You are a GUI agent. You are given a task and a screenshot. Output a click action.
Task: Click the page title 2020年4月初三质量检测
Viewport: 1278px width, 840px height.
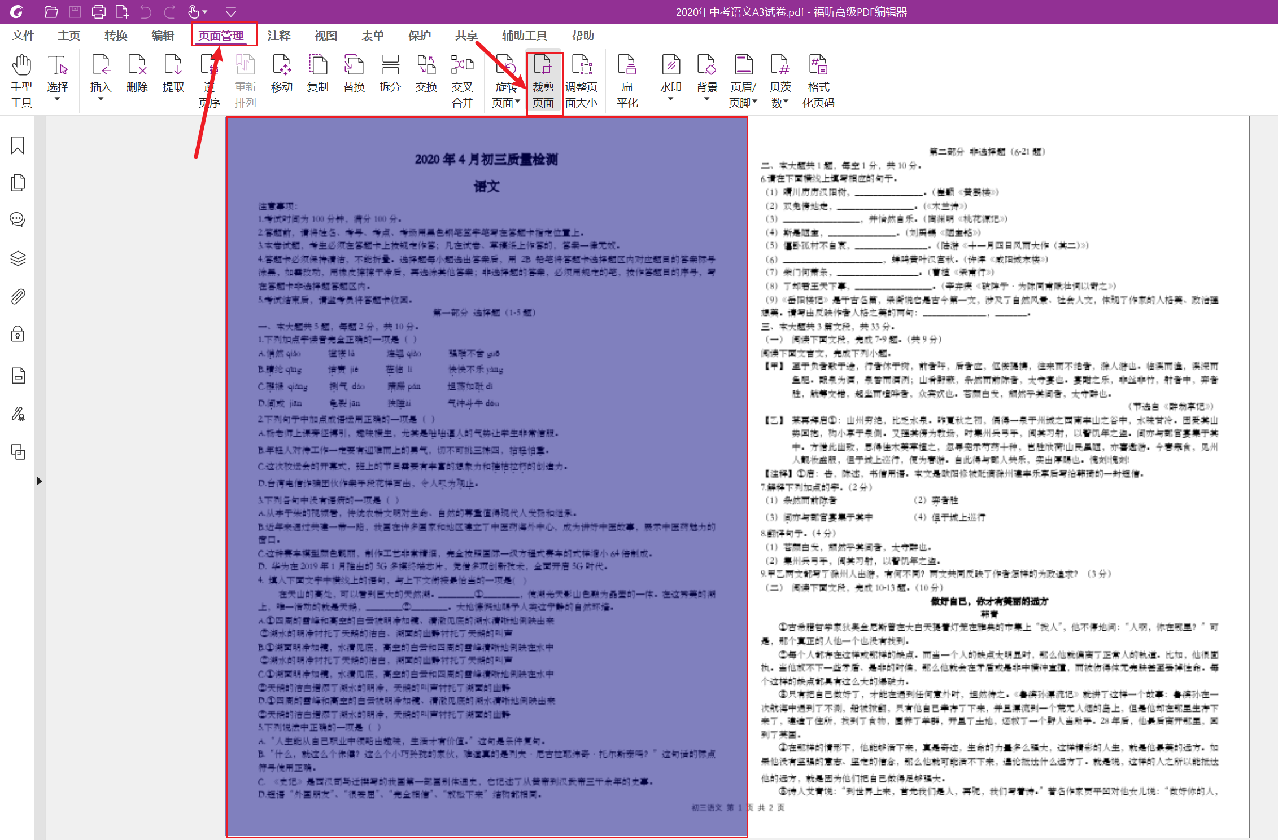[x=486, y=160]
